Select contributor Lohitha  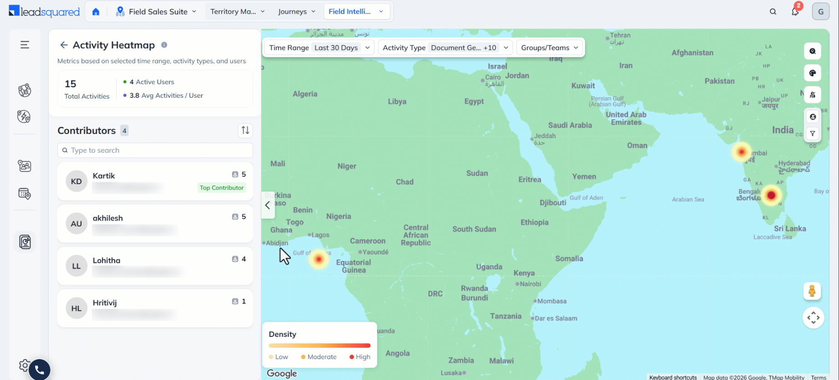coord(155,266)
